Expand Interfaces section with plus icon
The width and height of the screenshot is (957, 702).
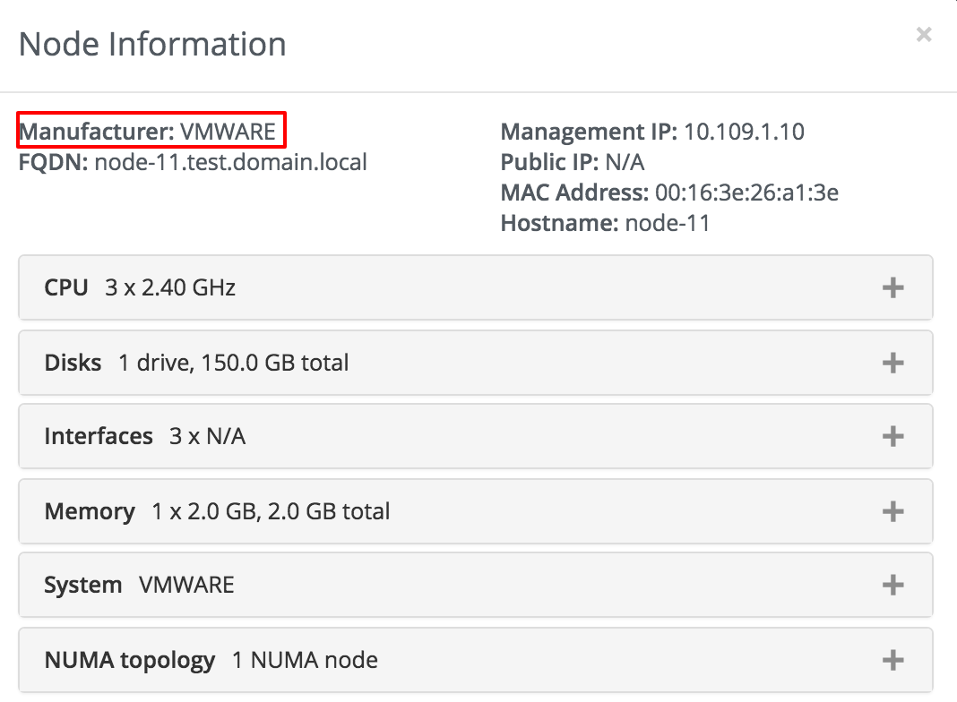(892, 436)
